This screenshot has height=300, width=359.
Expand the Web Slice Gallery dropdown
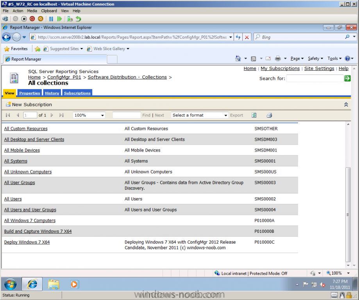click(128, 49)
